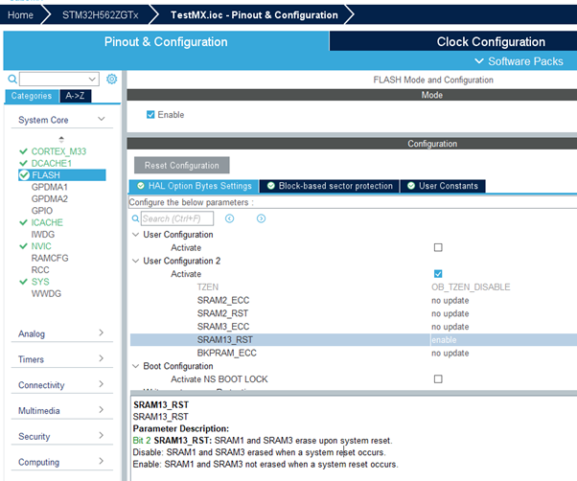Click the green checkmark beside CORTEX_M33
Viewport: 577px width, 481px height.
coord(23,151)
